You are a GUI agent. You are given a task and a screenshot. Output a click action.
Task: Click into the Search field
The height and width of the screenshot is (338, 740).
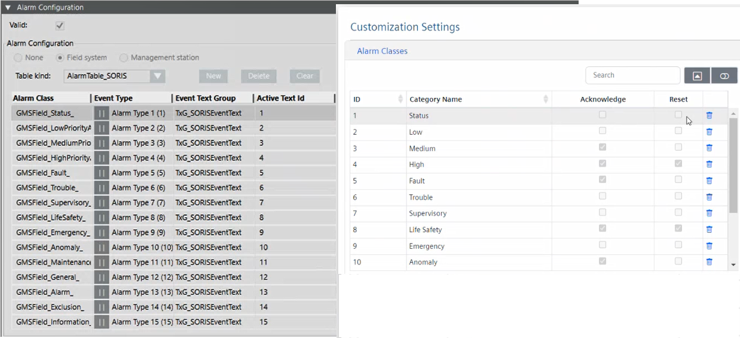pyautogui.click(x=632, y=75)
